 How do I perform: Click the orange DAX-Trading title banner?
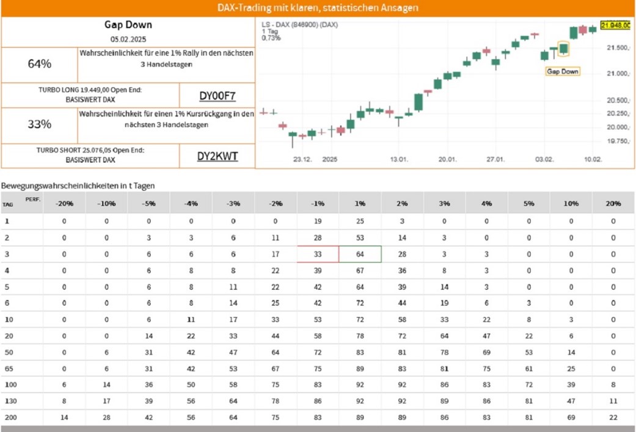point(318,8)
